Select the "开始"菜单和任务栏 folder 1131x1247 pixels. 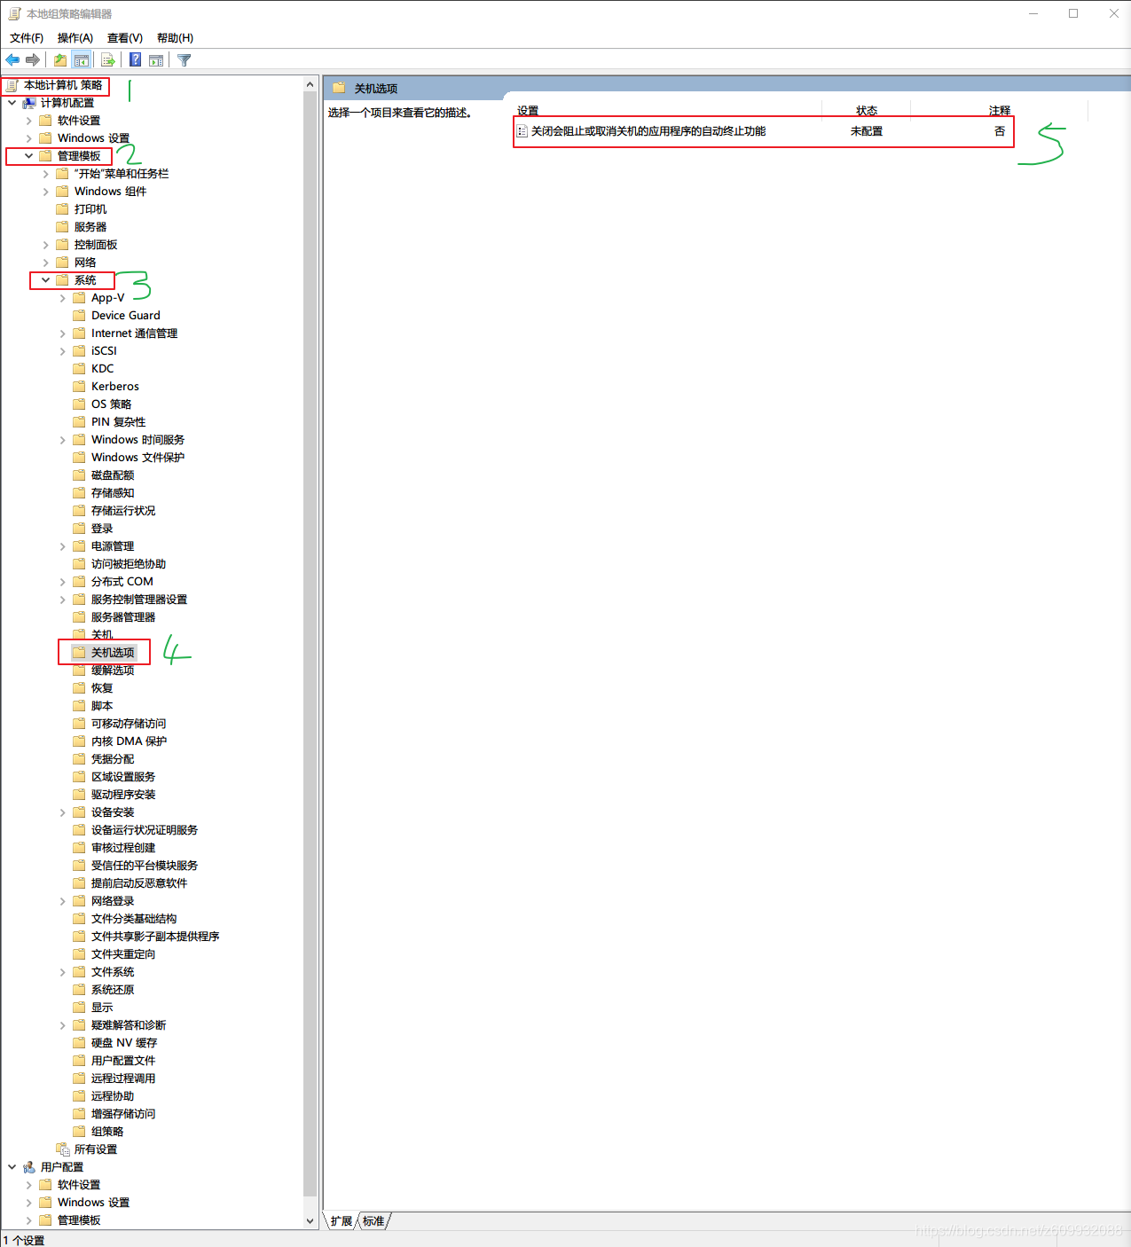[x=122, y=174]
